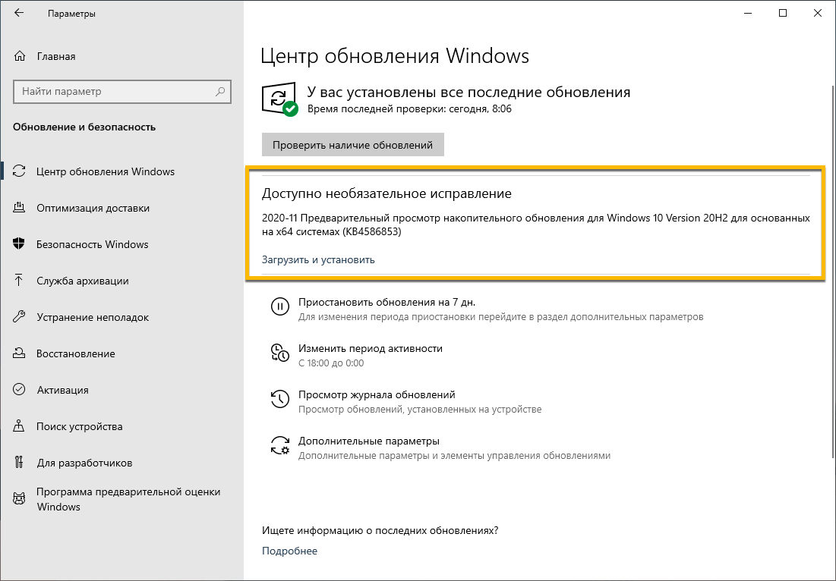Click the back arrow icon
The height and width of the screenshot is (581, 836).
pyautogui.click(x=19, y=14)
